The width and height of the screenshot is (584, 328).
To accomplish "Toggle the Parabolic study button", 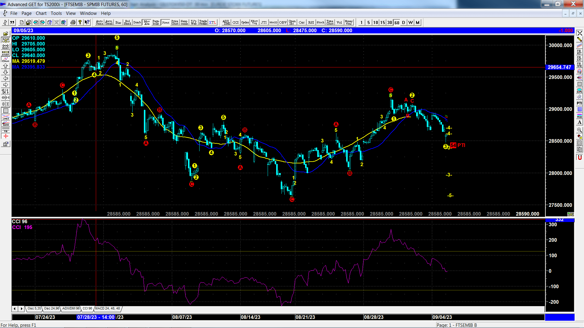I will 156,22.
